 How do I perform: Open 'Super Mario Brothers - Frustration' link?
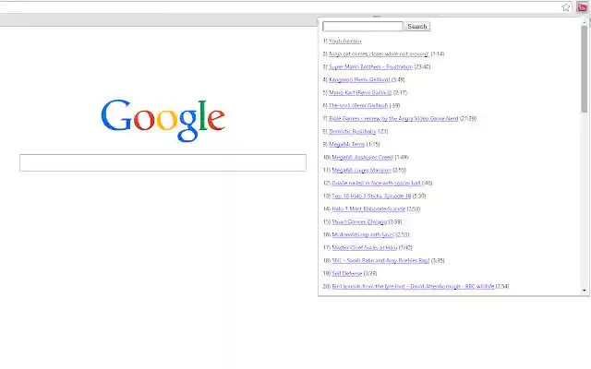click(x=370, y=66)
